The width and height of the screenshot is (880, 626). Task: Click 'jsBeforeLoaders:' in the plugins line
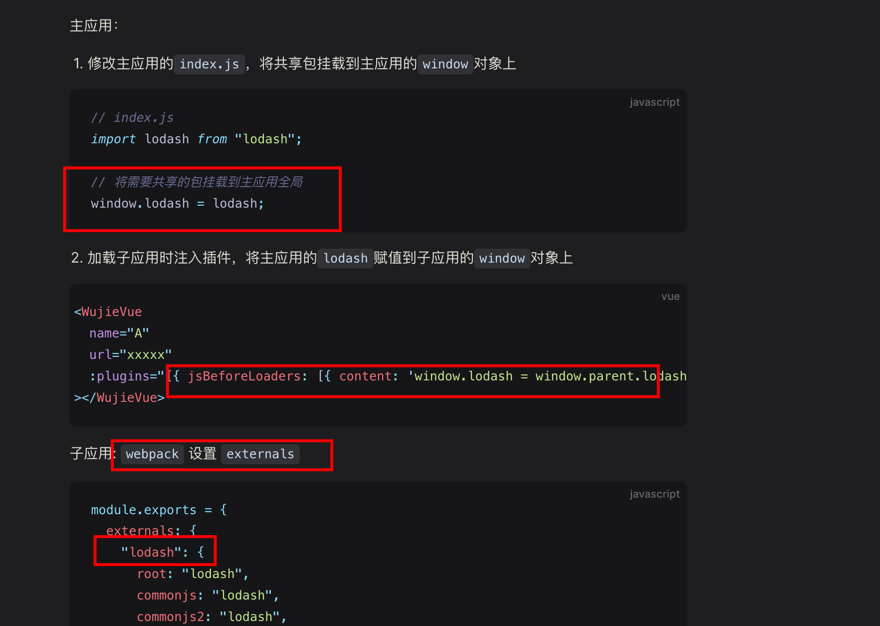tap(248, 376)
